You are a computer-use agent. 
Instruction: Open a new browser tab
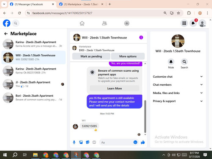(109, 4)
